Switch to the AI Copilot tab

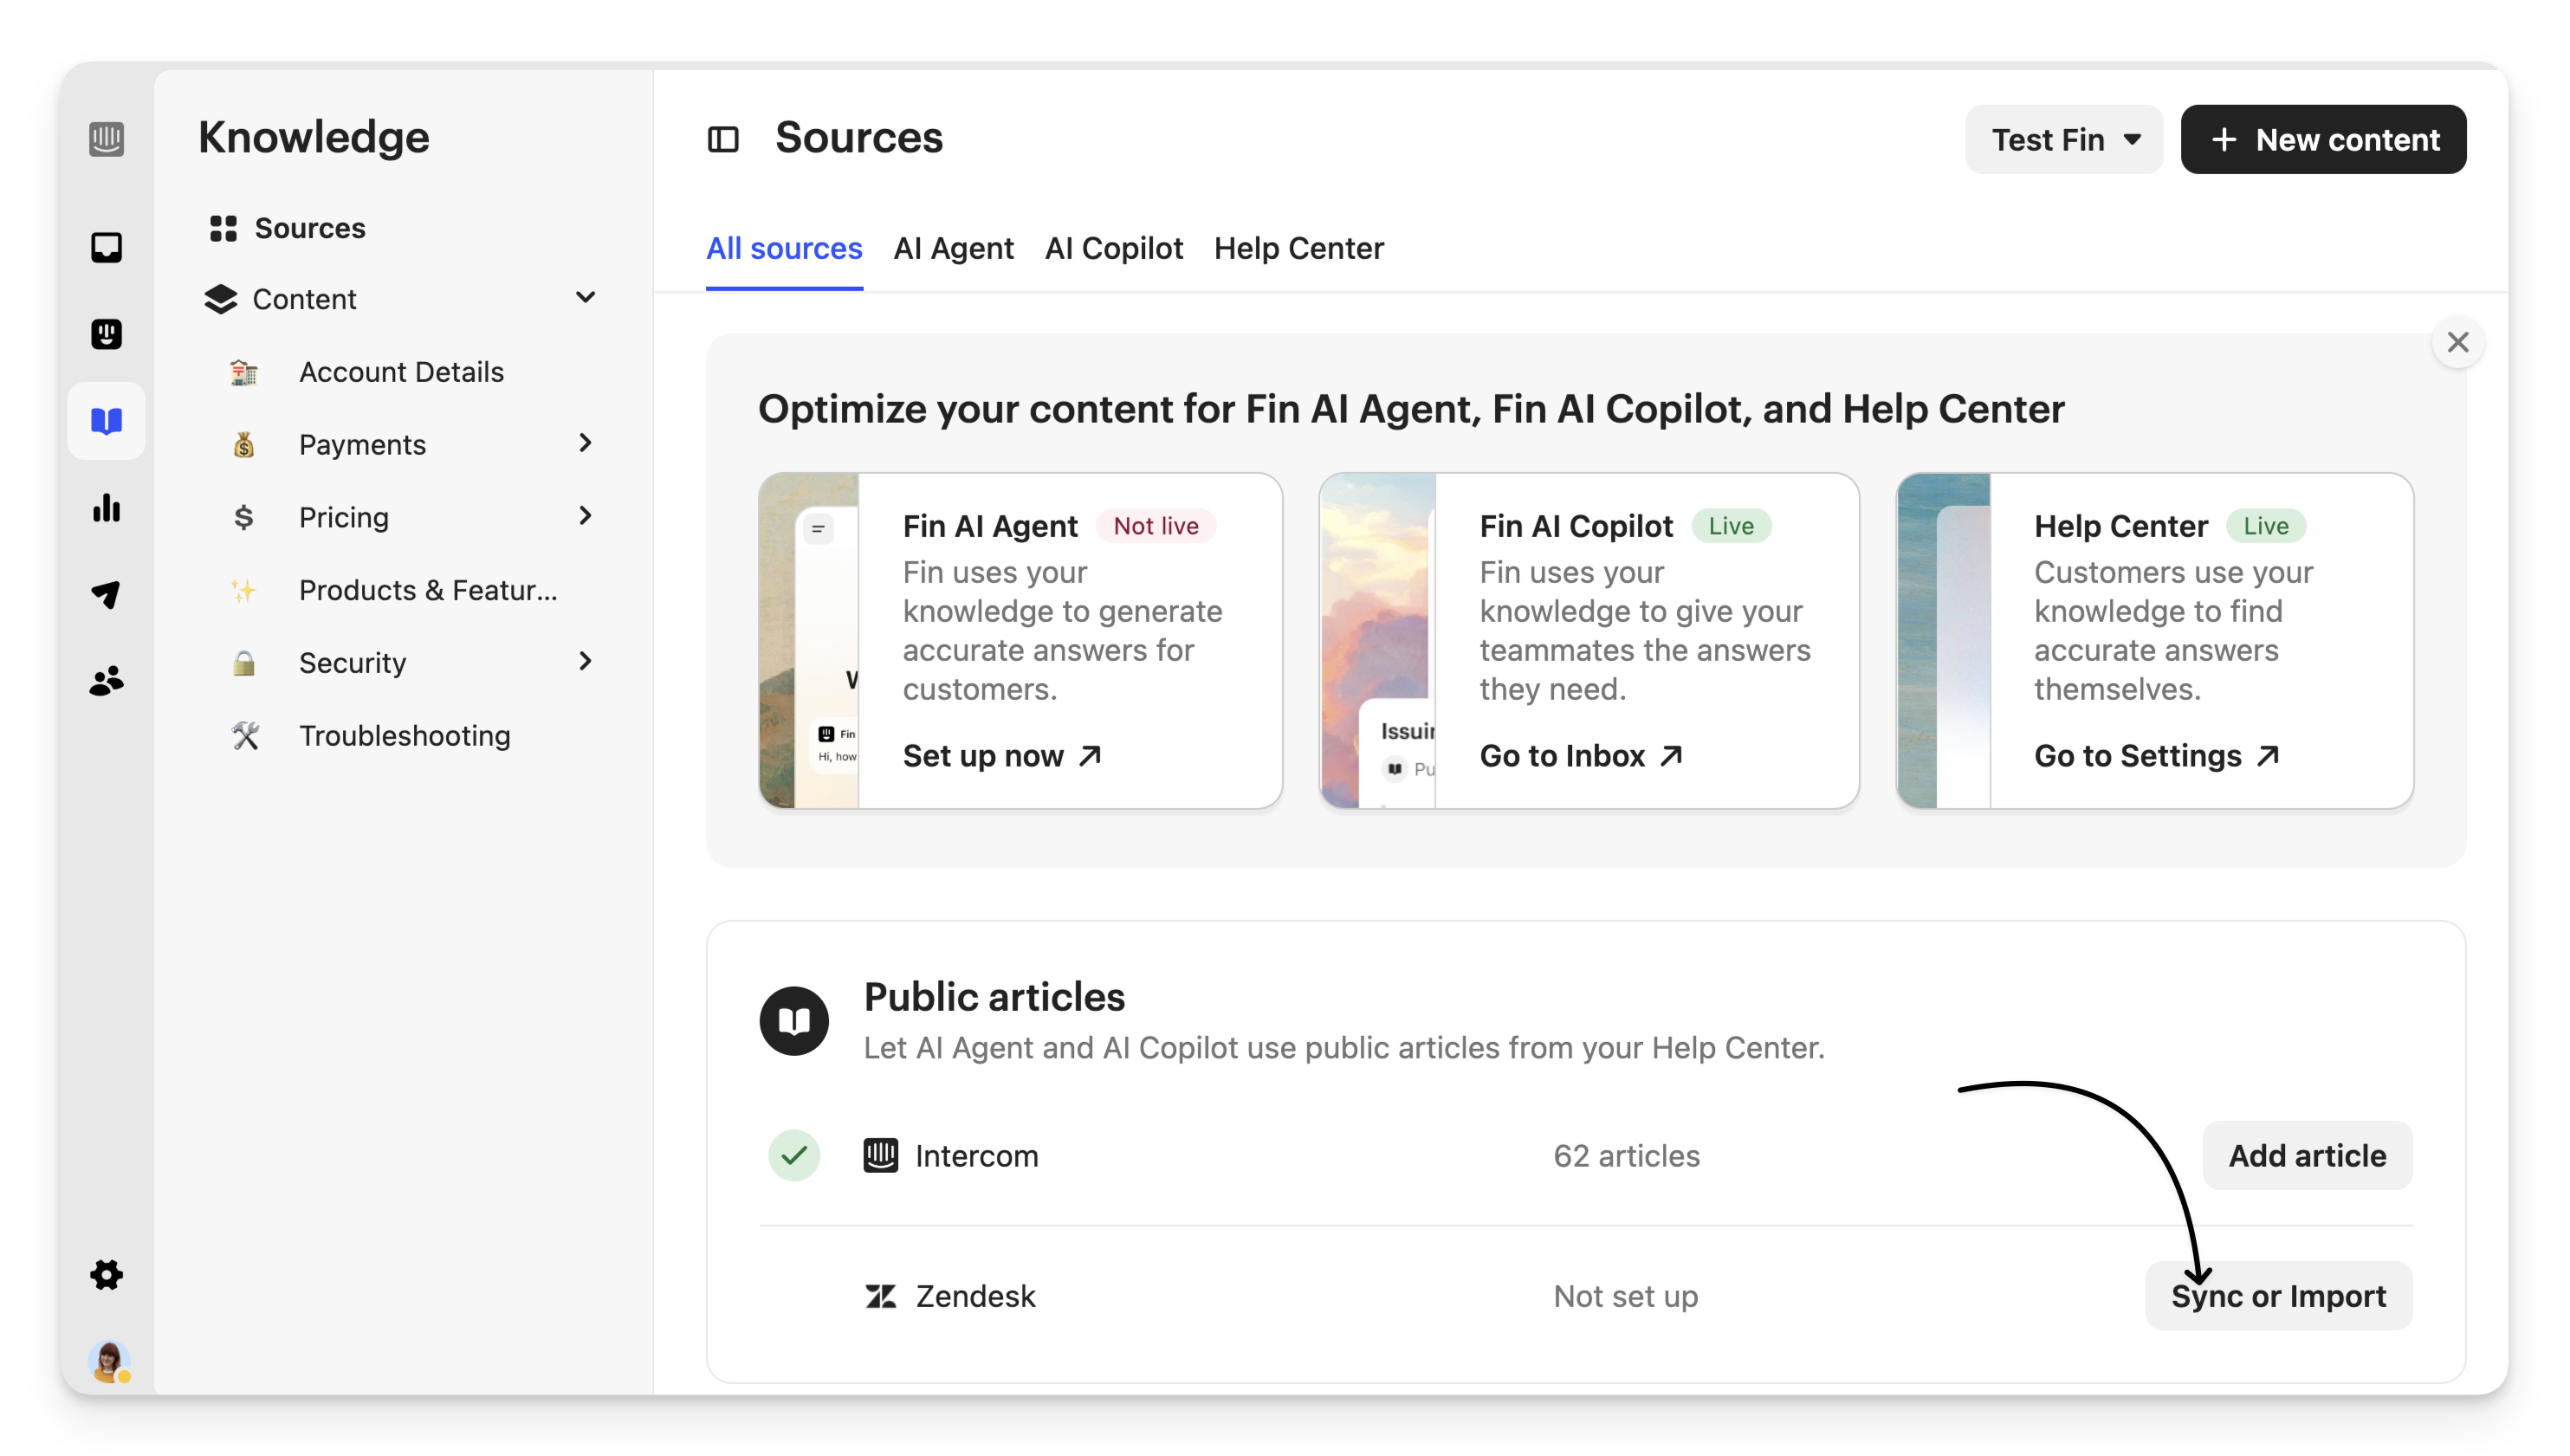1113,248
